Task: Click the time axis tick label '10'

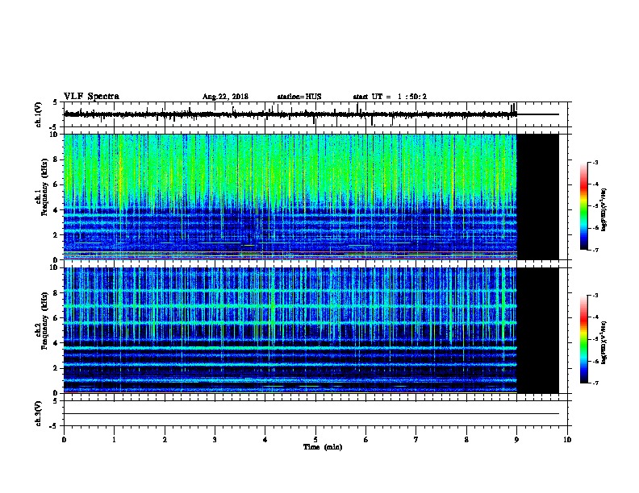Action: [567, 440]
